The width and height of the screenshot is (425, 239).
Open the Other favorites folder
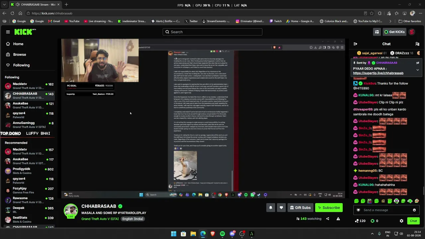coord(410,21)
